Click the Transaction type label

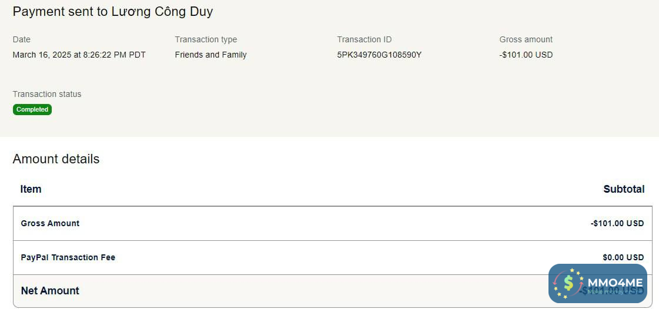[x=206, y=39]
